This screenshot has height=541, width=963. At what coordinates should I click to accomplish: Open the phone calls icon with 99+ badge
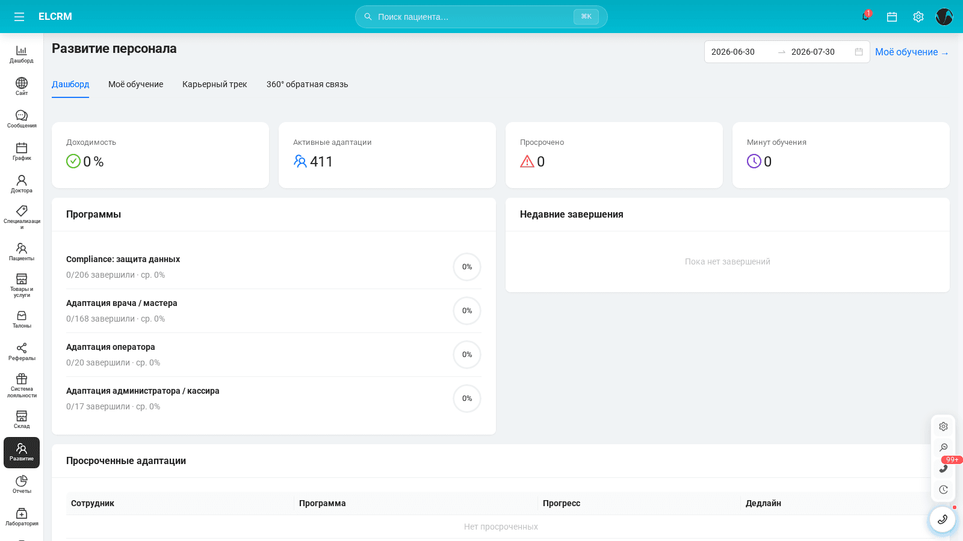coord(943,468)
